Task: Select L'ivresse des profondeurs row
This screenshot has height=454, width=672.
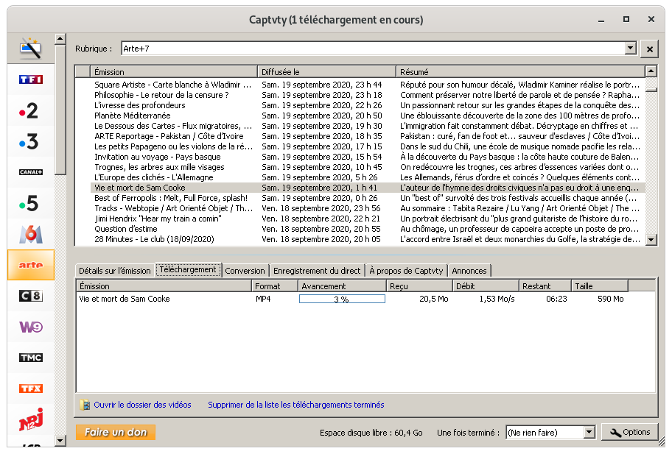Action: tap(368, 105)
